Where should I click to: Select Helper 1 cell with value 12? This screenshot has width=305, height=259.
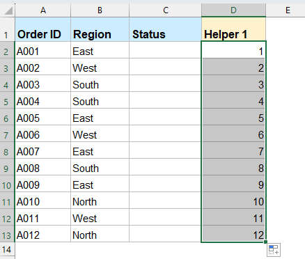233,234
